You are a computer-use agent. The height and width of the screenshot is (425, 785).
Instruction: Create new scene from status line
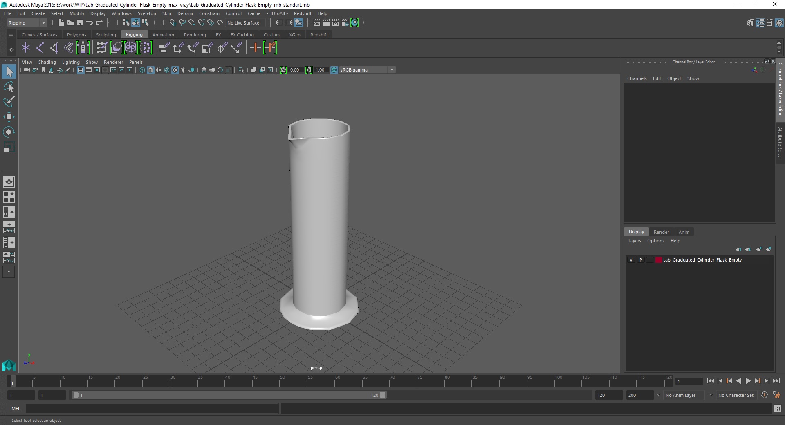pos(61,23)
